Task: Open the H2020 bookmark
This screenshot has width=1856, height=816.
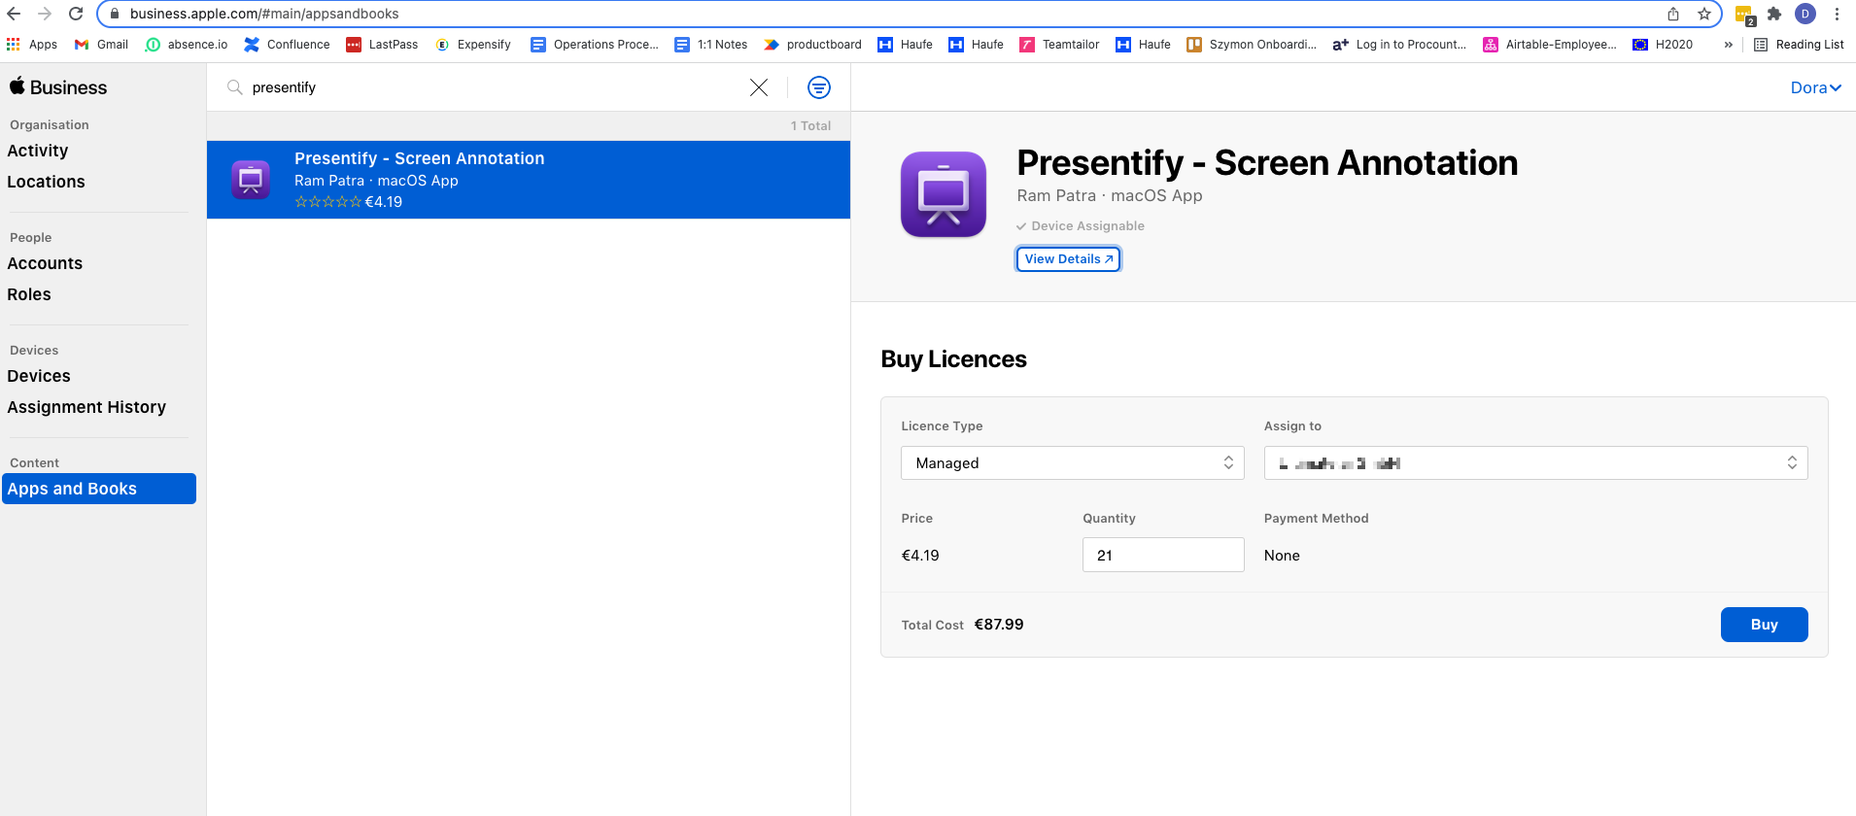Action: click(1663, 45)
